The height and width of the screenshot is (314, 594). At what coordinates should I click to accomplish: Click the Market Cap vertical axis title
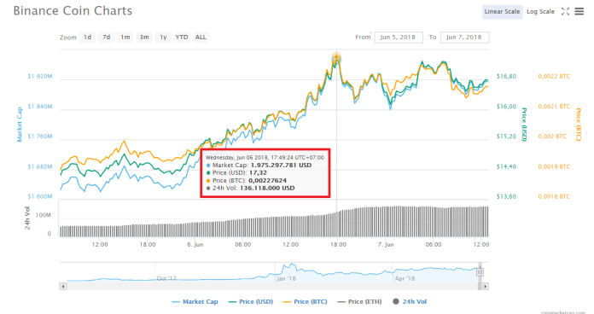point(20,125)
